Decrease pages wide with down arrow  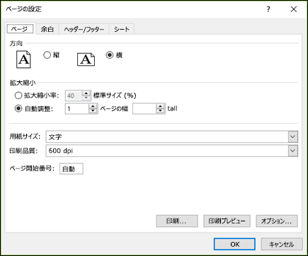93,111
